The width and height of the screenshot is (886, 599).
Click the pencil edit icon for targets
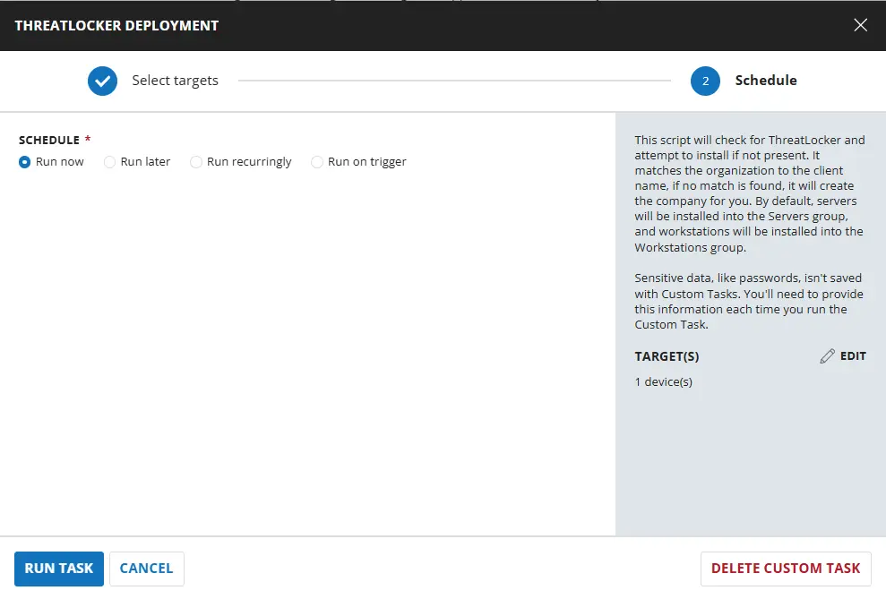(x=827, y=356)
